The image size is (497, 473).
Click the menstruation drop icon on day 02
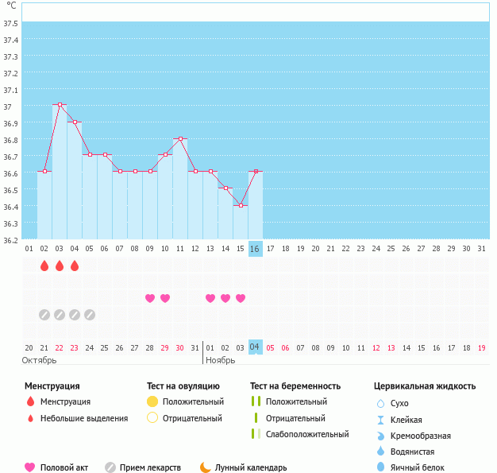point(44,266)
